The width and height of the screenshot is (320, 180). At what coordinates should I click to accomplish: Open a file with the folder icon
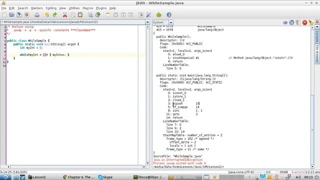tap(11, 14)
